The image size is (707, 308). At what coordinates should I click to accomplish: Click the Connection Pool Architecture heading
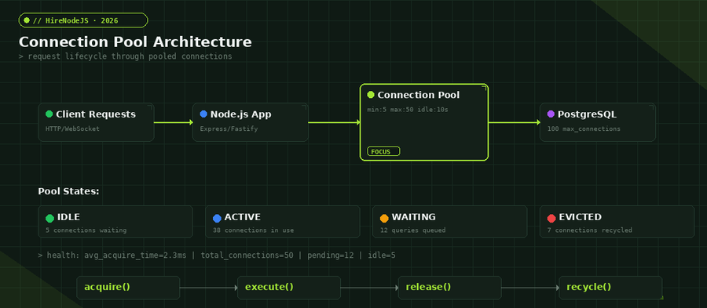click(135, 42)
